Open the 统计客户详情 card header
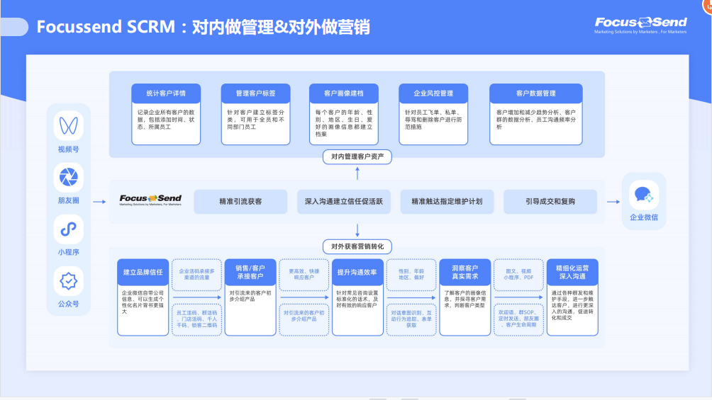This screenshot has width=712, height=400. click(x=166, y=93)
